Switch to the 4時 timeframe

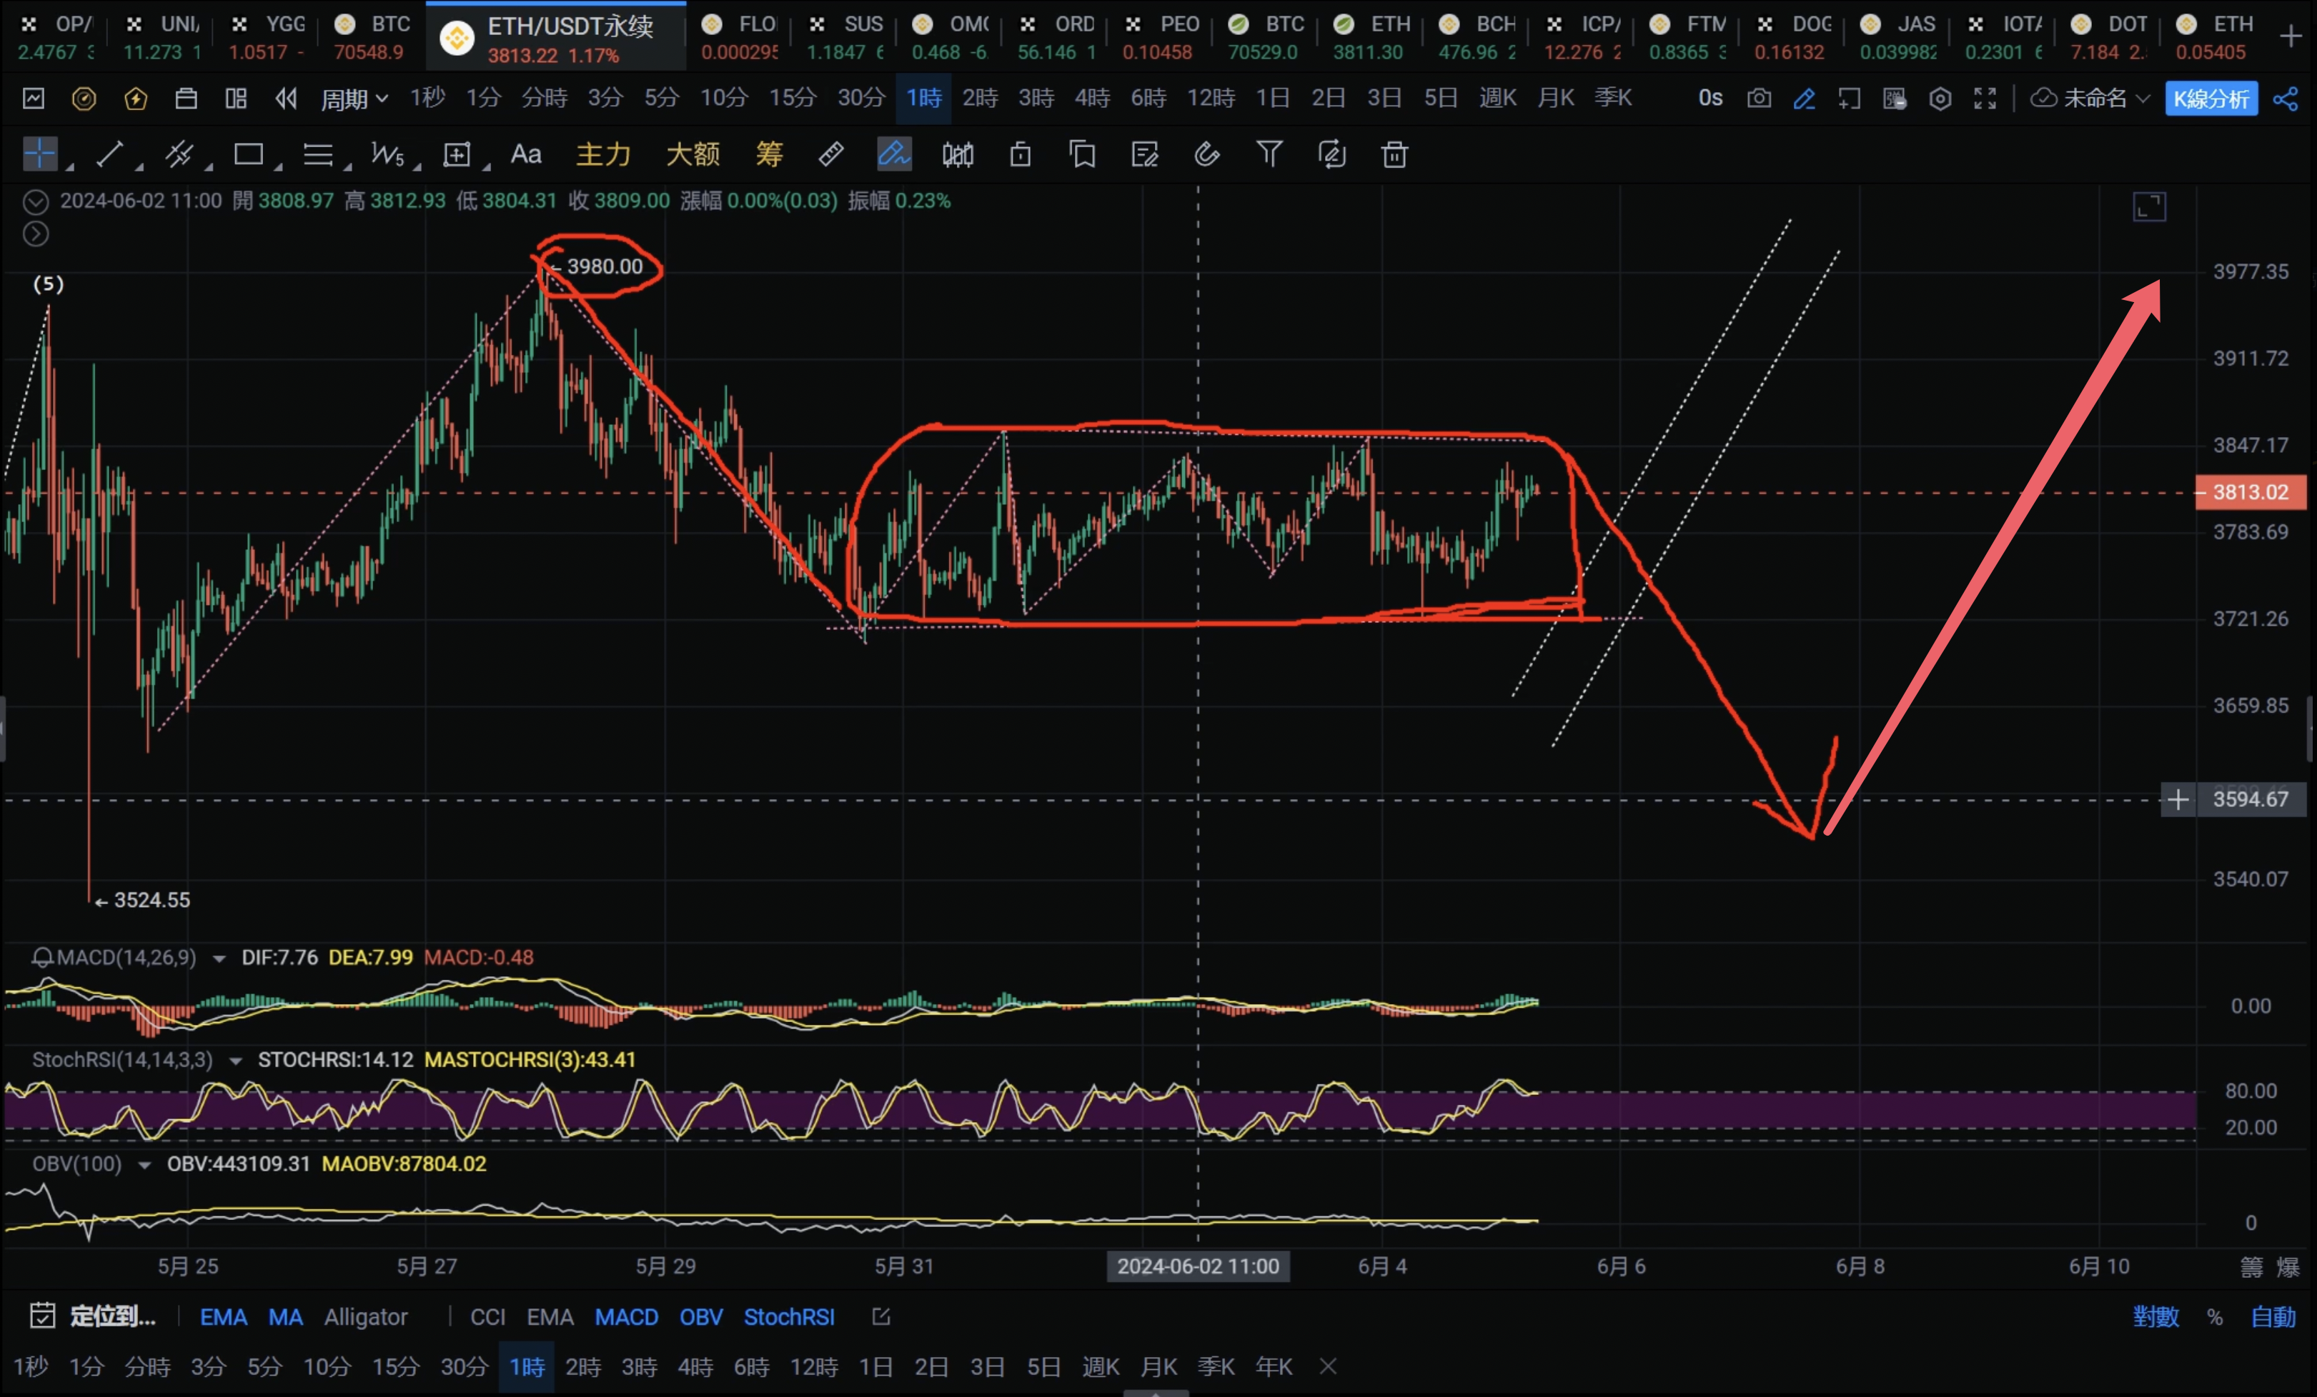point(1092,98)
